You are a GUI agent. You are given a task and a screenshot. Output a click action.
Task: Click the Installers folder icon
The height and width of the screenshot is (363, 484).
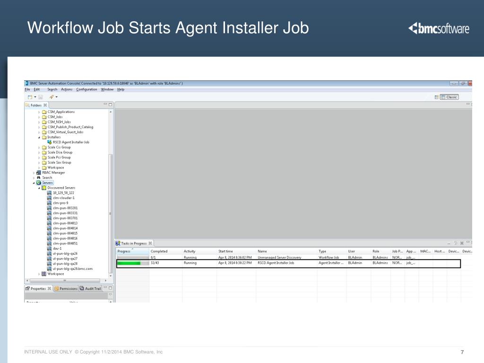pyautogui.click(x=44, y=137)
